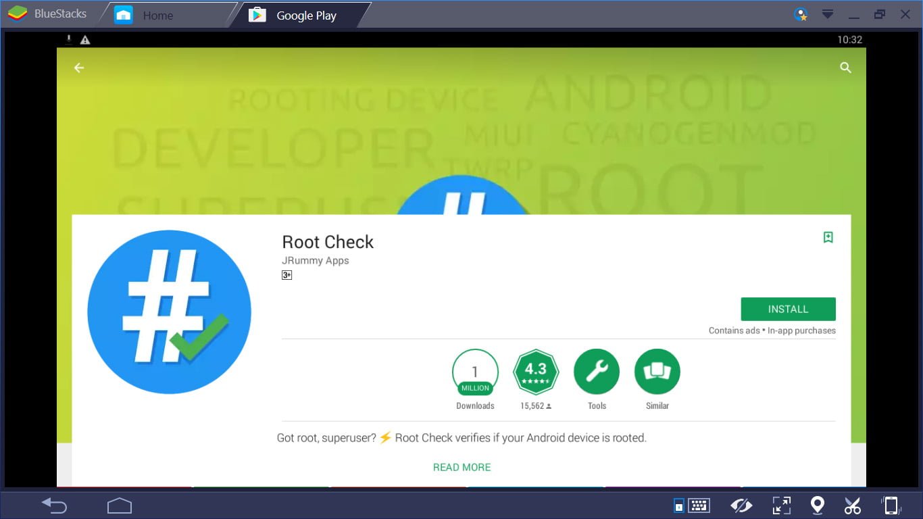Tap the Android back button

(55, 505)
